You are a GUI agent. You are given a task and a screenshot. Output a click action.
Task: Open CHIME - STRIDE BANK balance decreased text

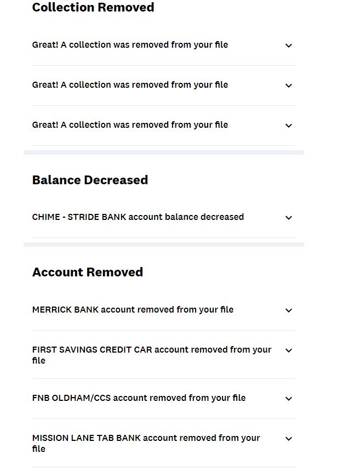click(138, 217)
